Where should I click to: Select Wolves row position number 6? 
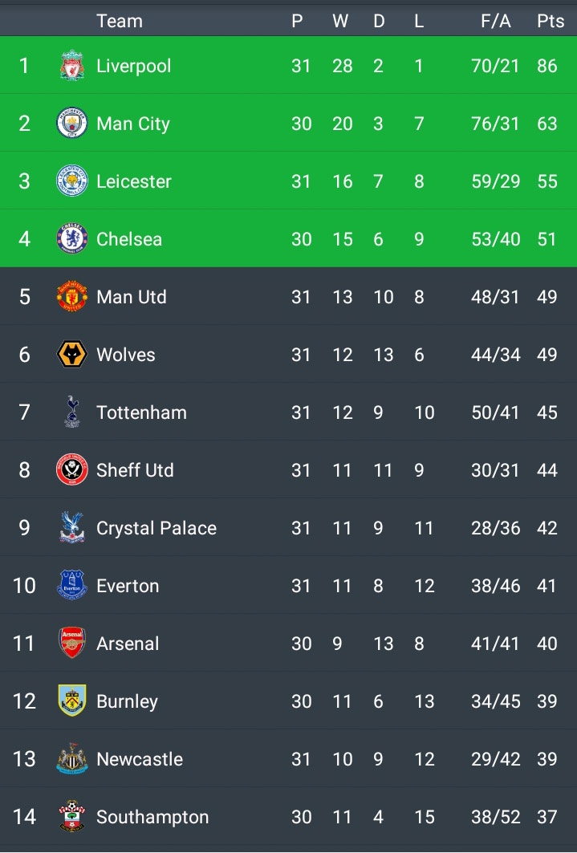pyautogui.click(x=24, y=355)
